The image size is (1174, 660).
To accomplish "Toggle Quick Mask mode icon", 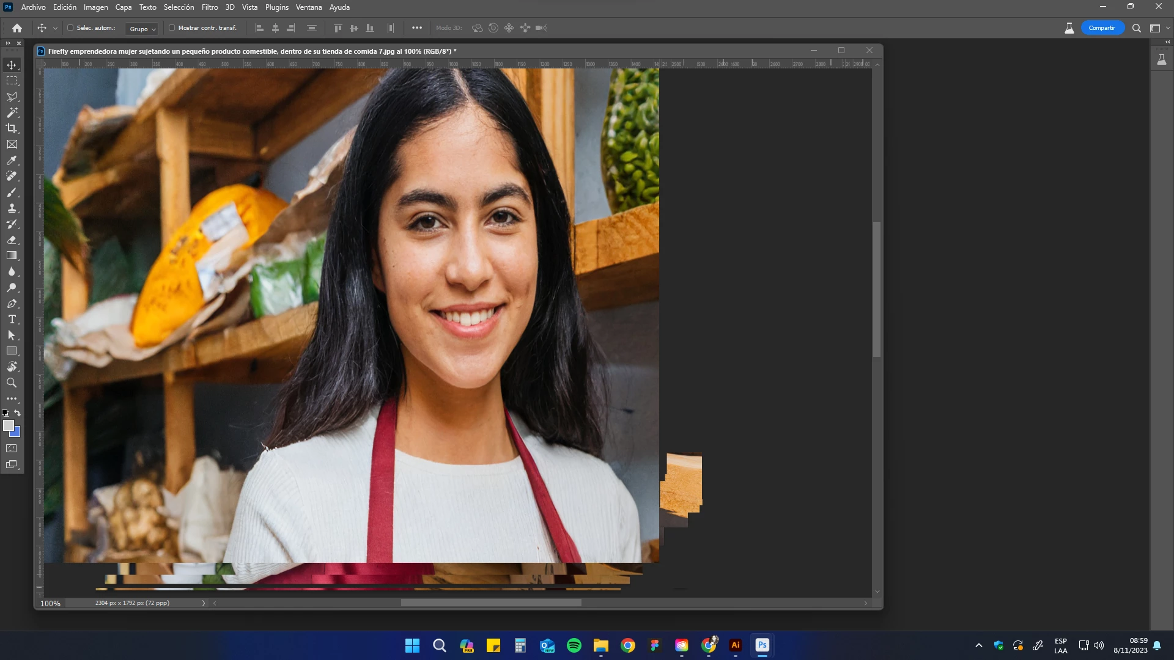I will (12, 449).
